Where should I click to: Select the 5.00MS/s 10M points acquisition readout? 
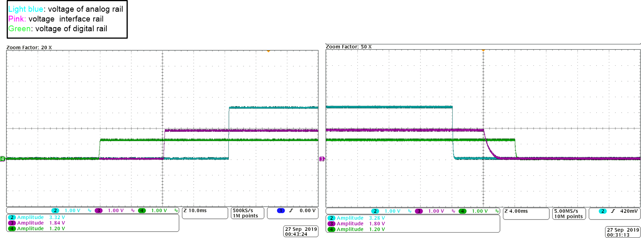click(x=569, y=214)
